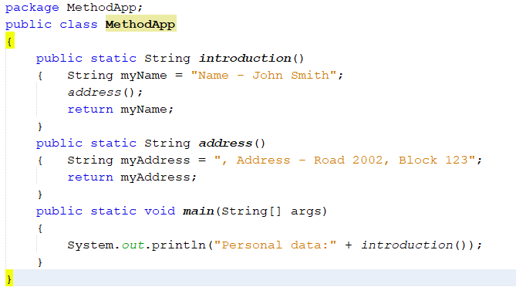Click the myAddress variable declaration
This screenshot has height=294, width=516.
(x=155, y=161)
